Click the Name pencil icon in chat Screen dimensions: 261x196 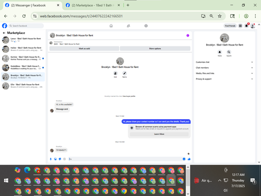point(124,73)
